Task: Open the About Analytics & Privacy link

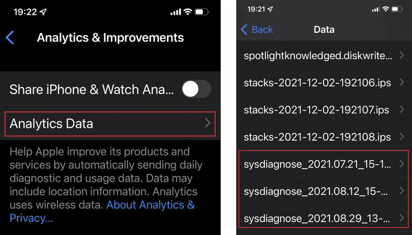Action: 151,205
